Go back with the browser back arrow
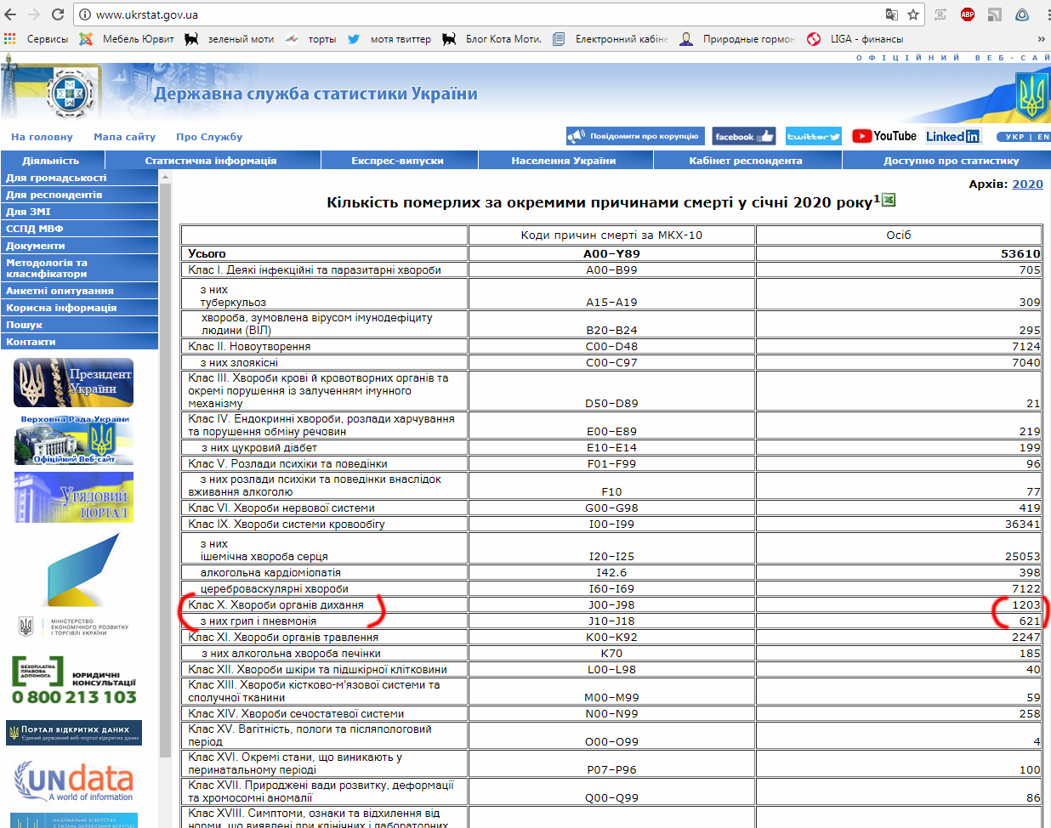This screenshot has height=828, width=1051. (x=11, y=14)
